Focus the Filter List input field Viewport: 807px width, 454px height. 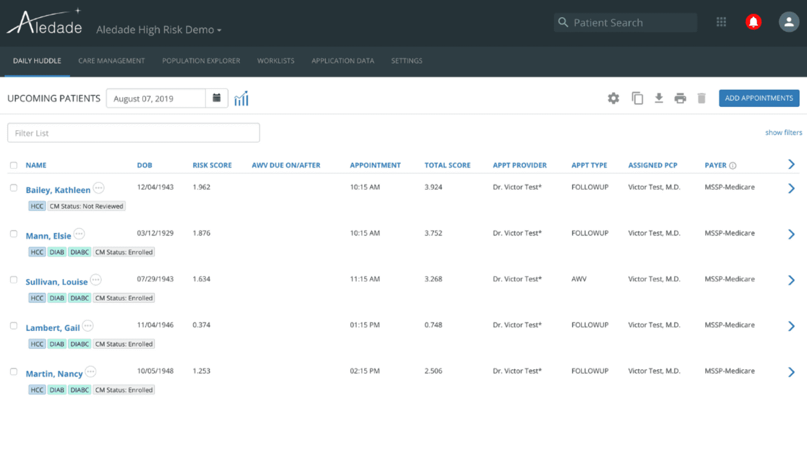point(134,133)
